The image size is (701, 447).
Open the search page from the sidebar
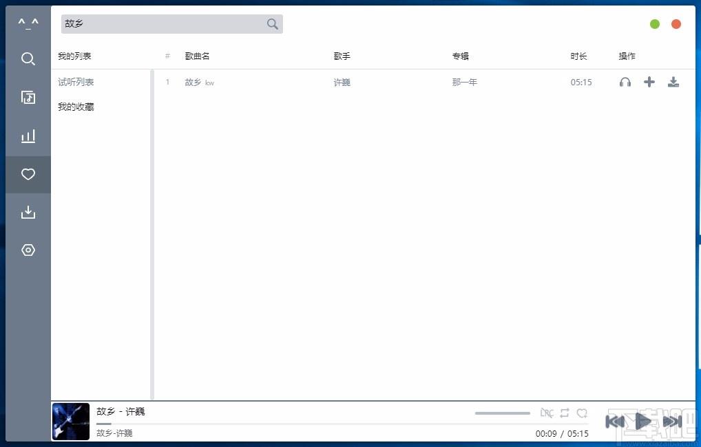(28, 58)
